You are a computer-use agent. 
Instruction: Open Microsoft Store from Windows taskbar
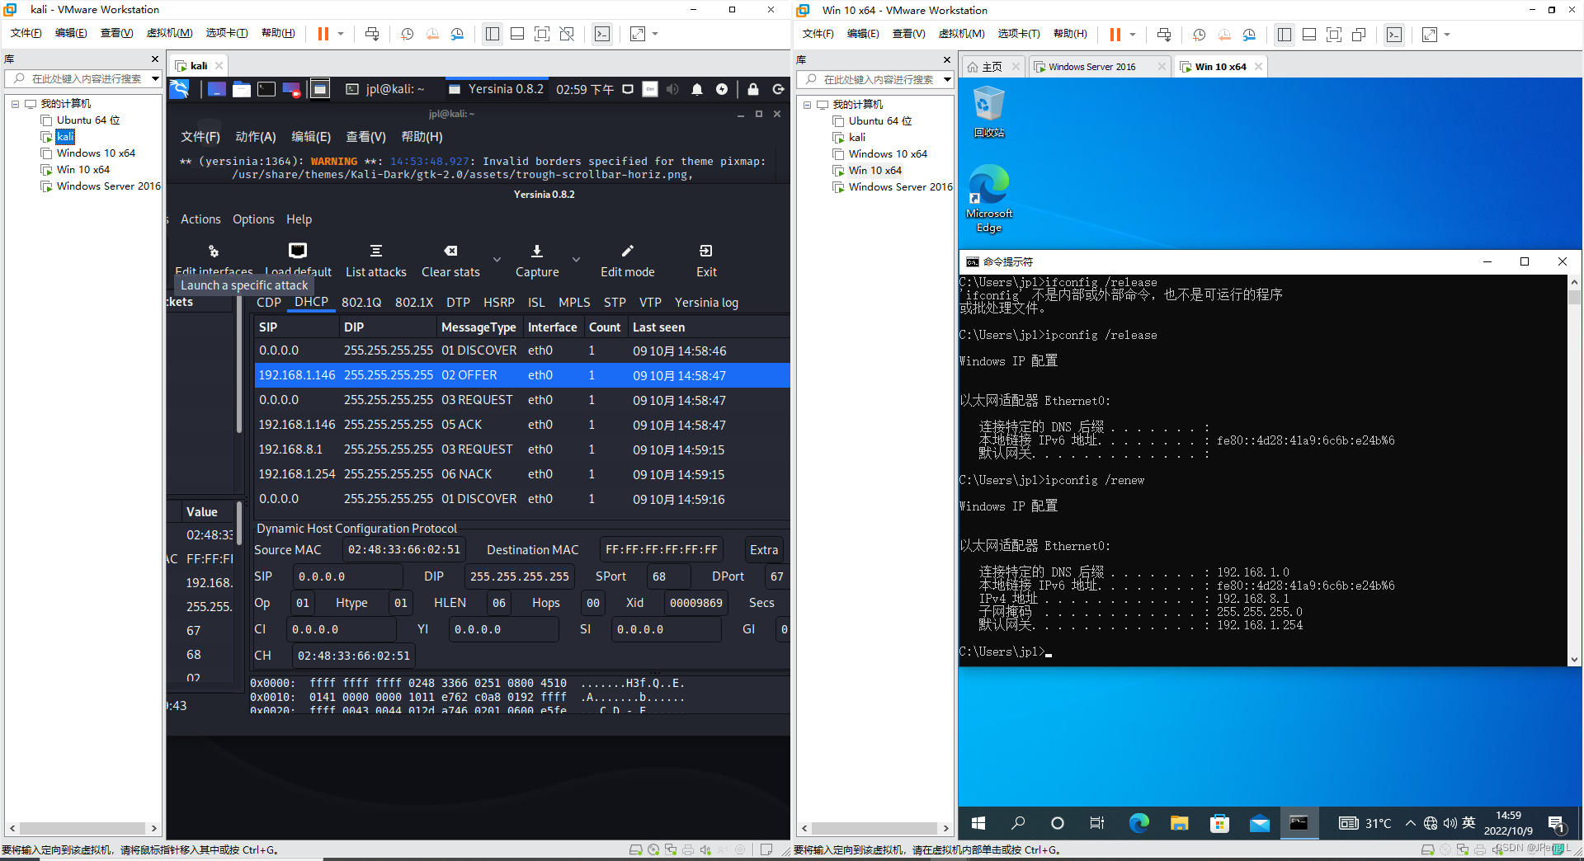coord(1219,823)
